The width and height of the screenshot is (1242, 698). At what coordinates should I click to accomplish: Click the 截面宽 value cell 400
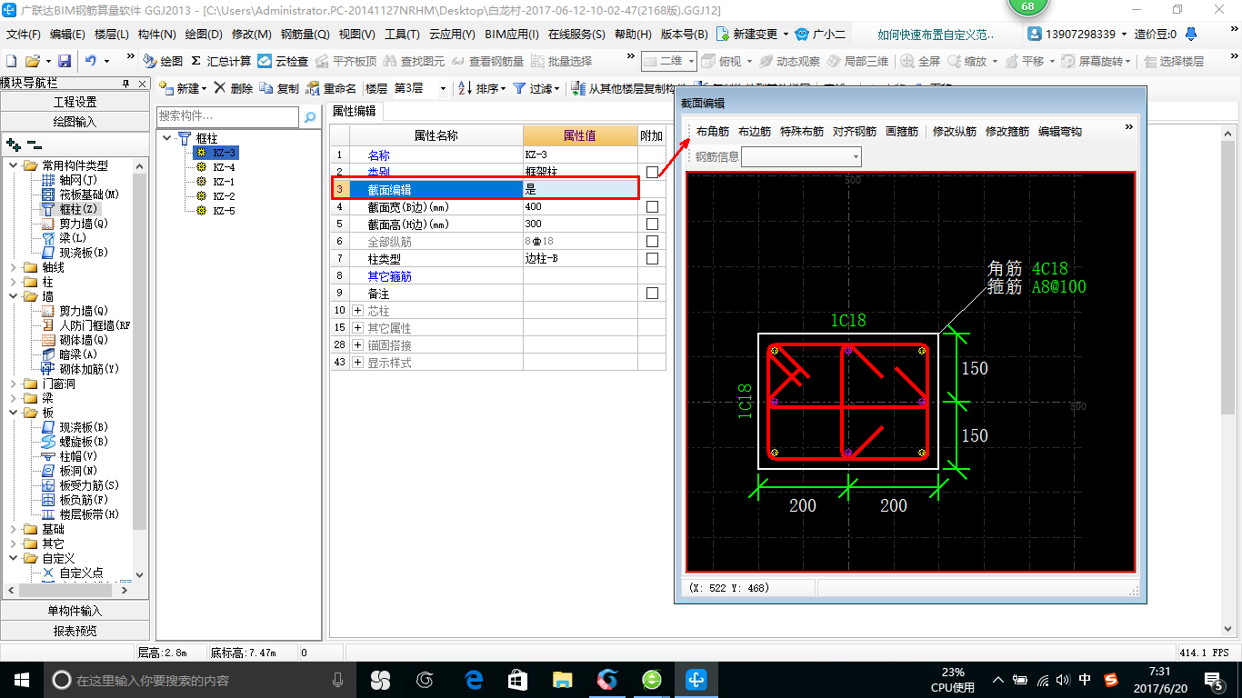[580, 207]
